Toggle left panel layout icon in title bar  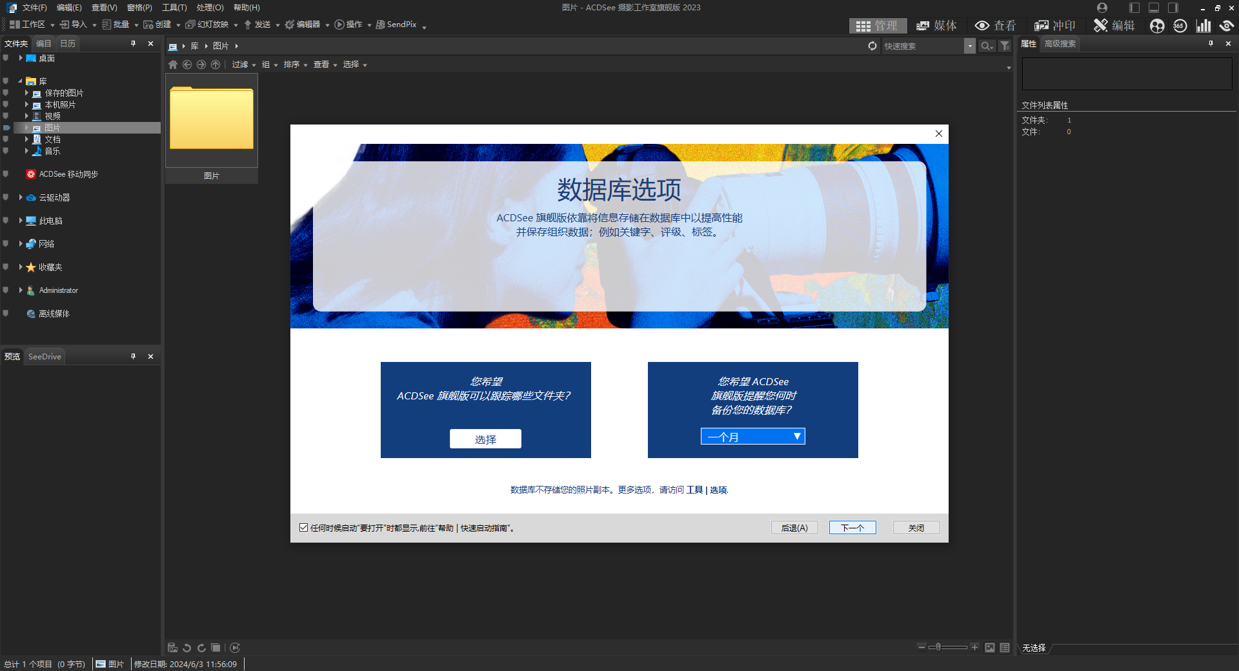pyautogui.click(x=1134, y=8)
